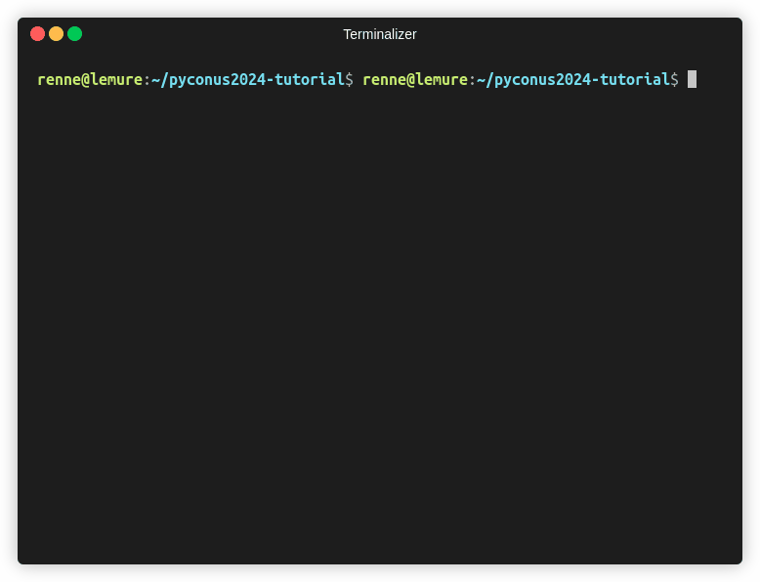Viewport: 760px width, 582px height.
Task: Click the colon separator in the first prompt
Action: pos(148,80)
